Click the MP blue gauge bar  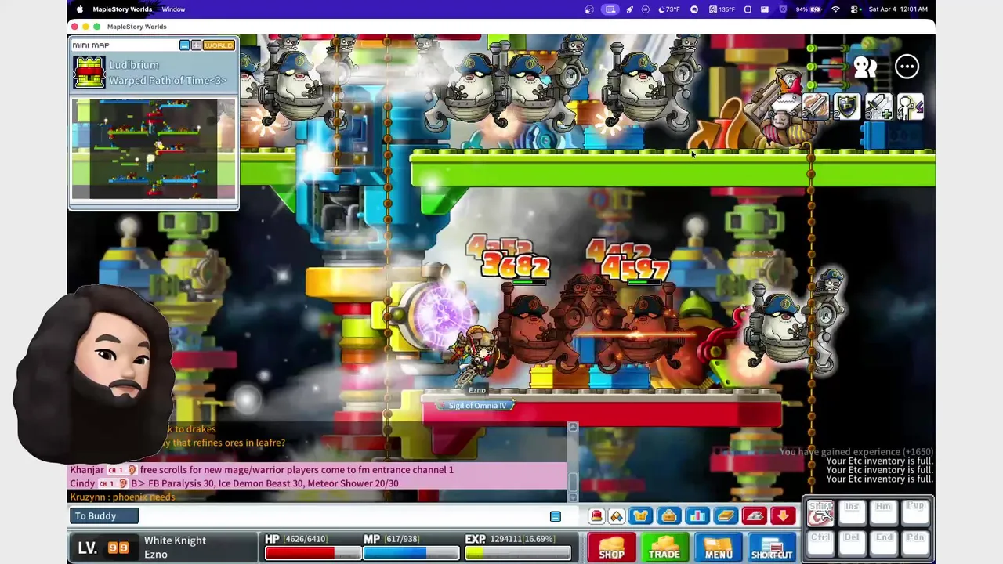pyautogui.click(x=411, y=553)
